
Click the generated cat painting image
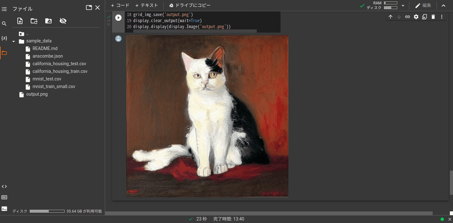207,116
